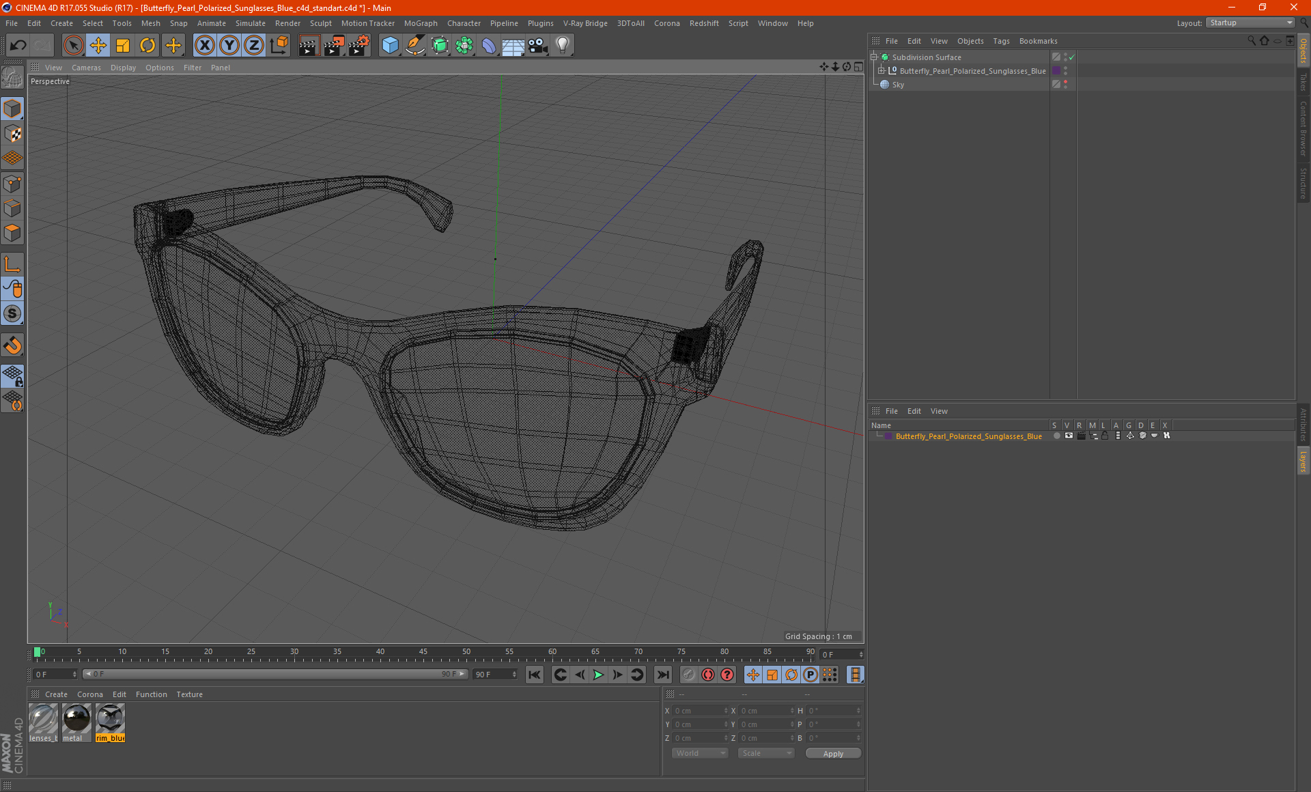
Task: Open the World coordinate dropdown
Action: click(700, 753)
